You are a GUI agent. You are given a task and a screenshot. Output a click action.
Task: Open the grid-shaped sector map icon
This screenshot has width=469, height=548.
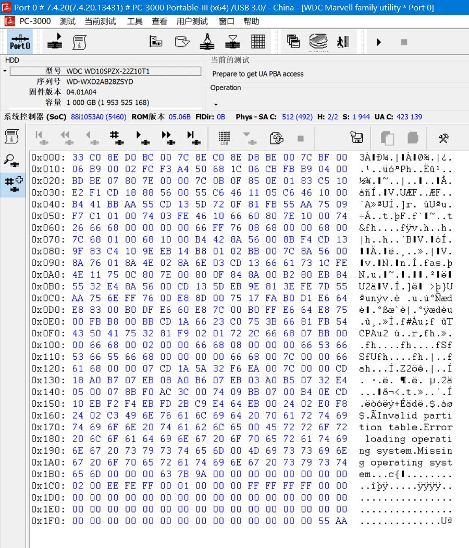pos(258,41)
